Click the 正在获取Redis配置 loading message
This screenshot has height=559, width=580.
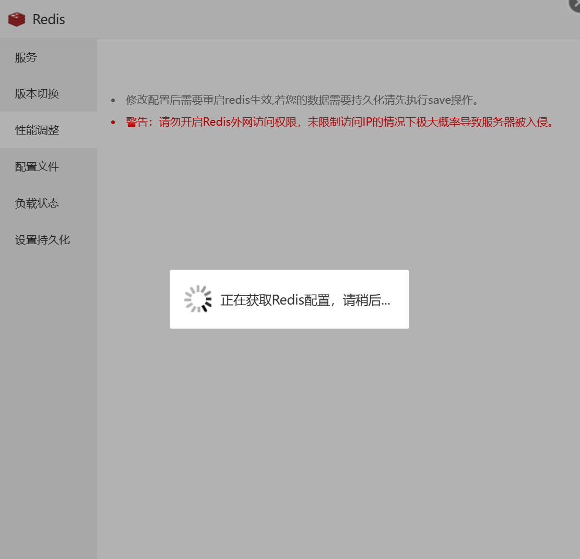[305, 300]
